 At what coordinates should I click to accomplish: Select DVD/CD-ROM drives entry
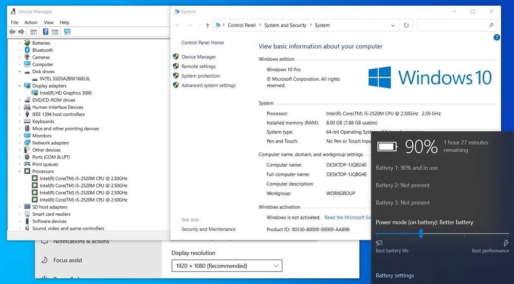54,100
